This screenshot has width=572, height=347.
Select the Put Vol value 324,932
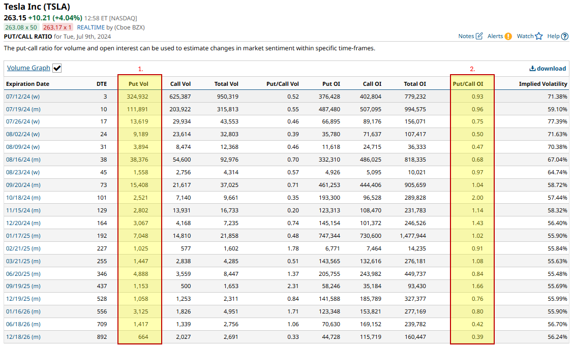coord(137,97)
